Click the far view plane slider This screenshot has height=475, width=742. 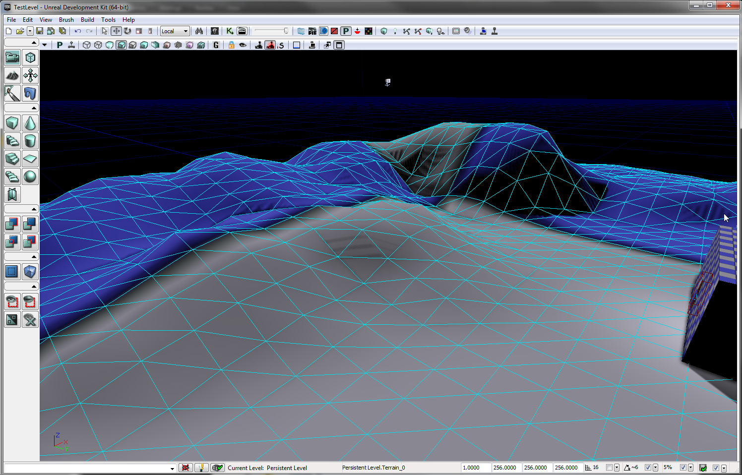tap(271, 31)
